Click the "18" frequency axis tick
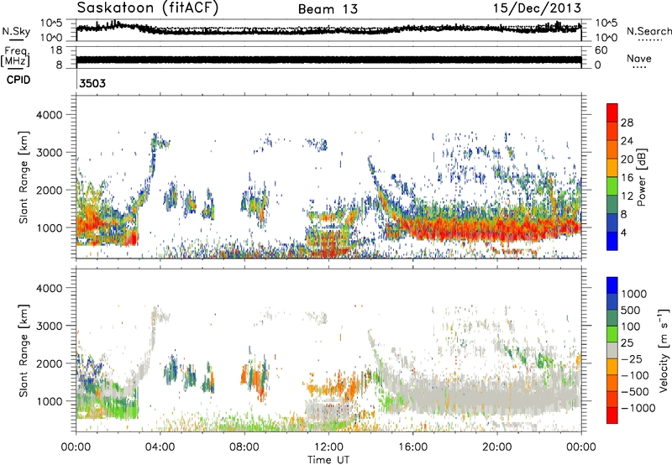Viewport: 672px width, 465px height. [x=56, y=50]
